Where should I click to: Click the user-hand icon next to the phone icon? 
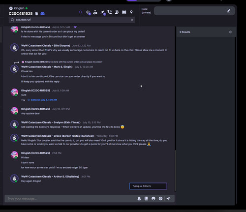(117, 12)
